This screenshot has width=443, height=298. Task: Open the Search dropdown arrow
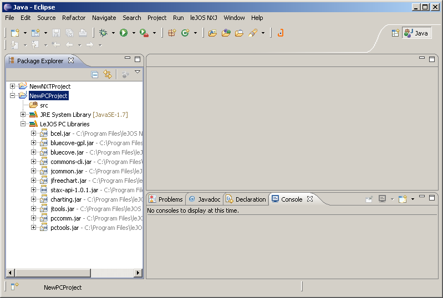263,33
